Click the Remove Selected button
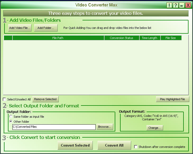 [45, 99]
